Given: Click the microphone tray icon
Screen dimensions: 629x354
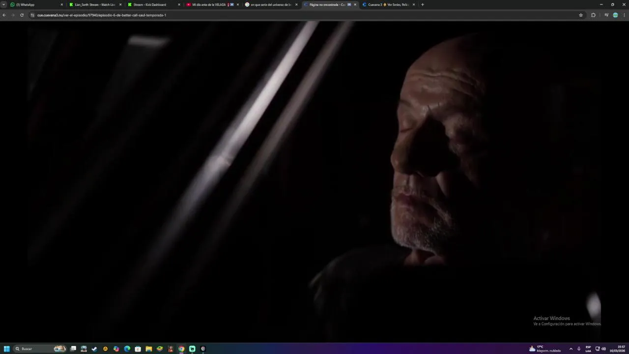Looking at the screenshot, I should (x=579, y=349).
